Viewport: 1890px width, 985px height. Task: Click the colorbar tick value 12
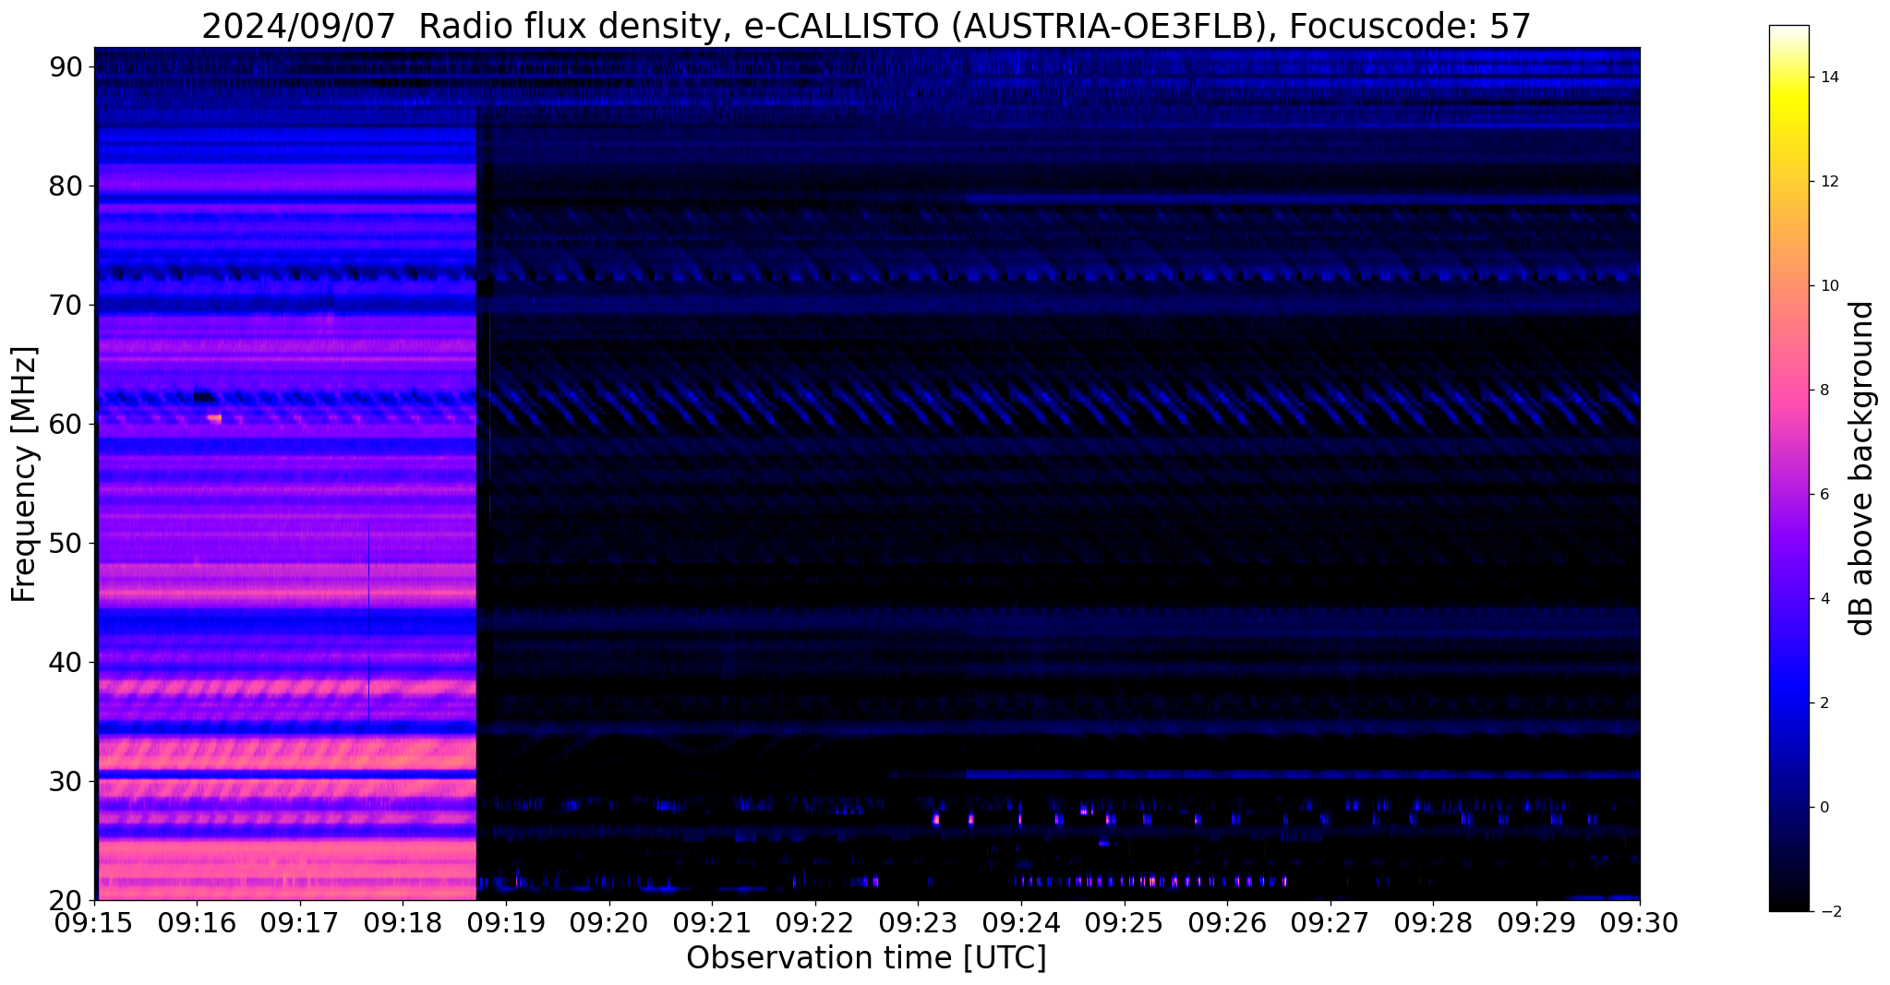point(1828,182)
